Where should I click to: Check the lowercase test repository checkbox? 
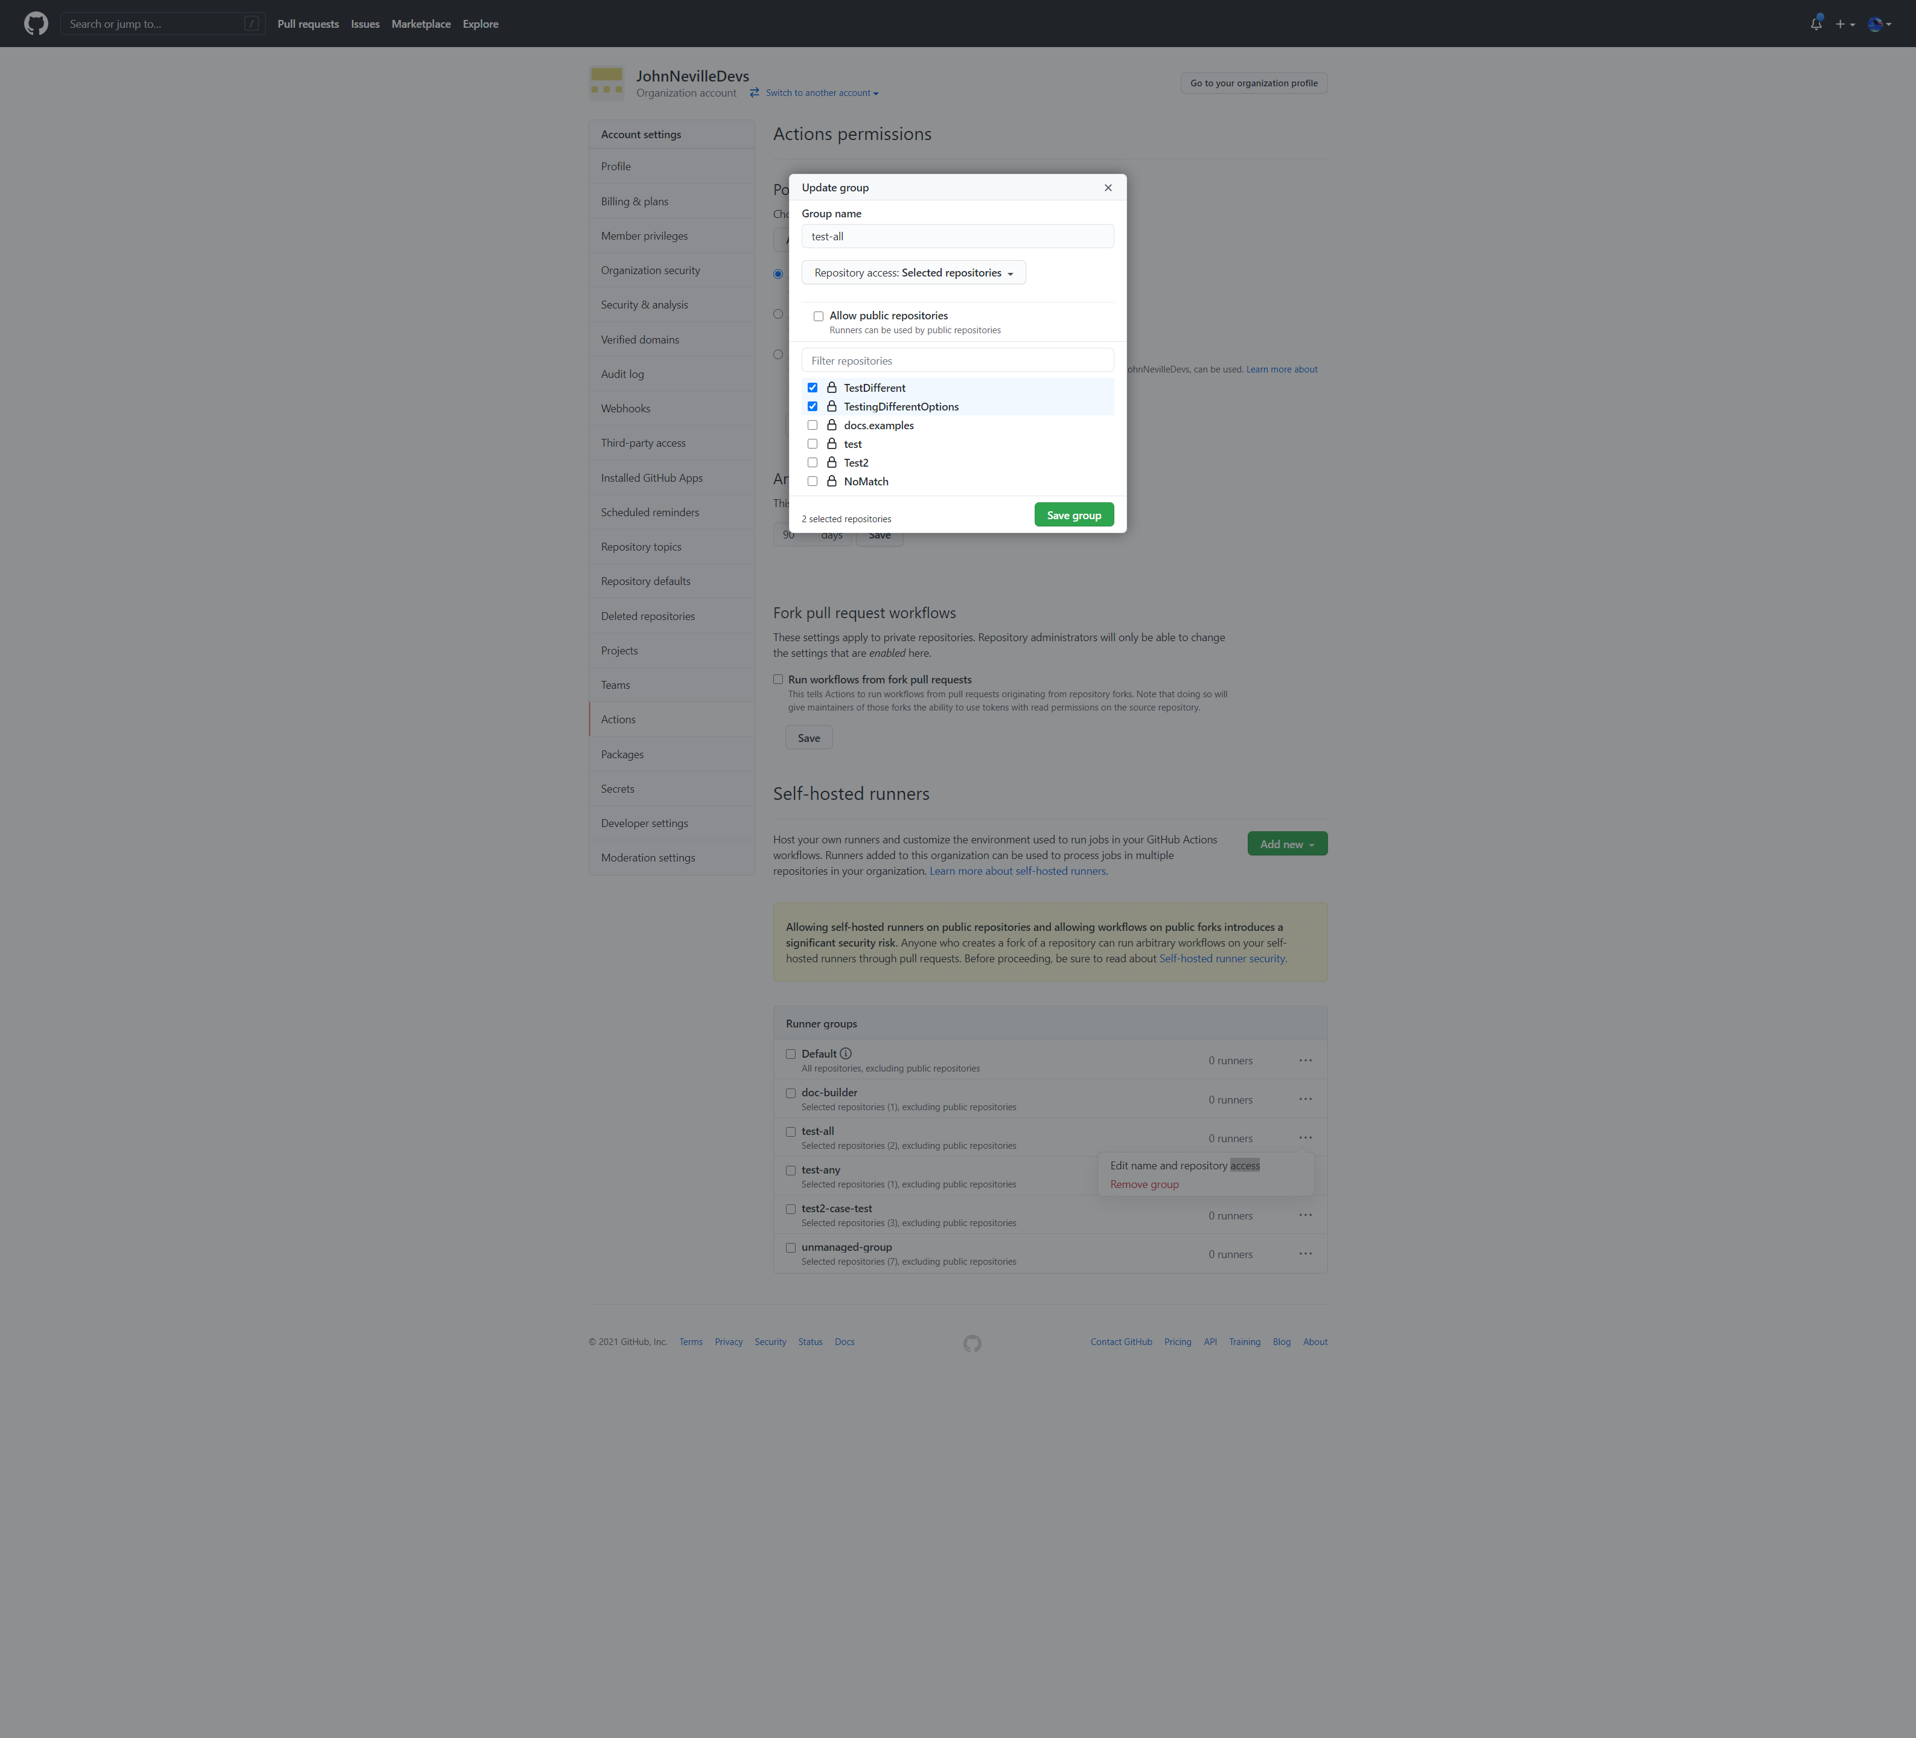point(813,444)
